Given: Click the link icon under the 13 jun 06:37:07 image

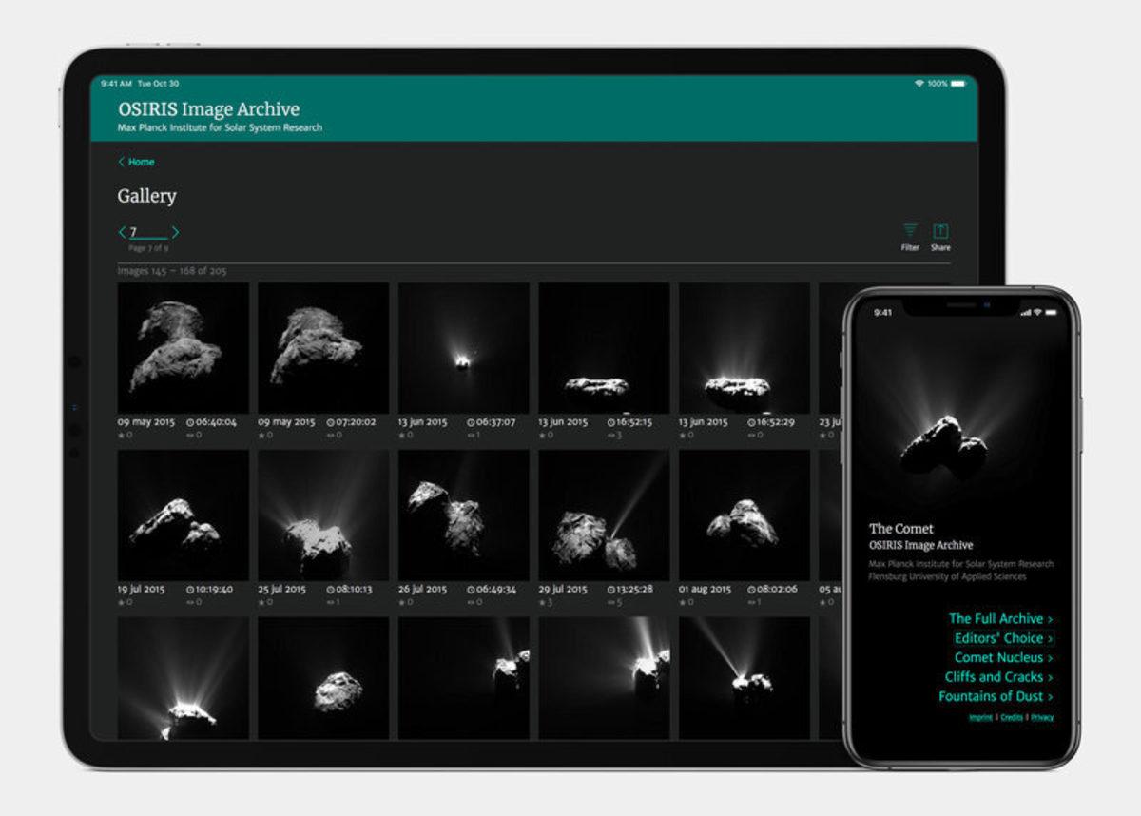Looking at the screenshot, I should click(x=470, y=435).
